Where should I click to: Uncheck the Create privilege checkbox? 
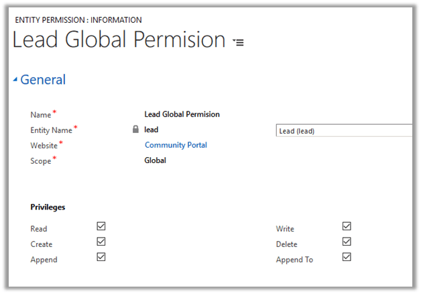click(x=101, y=242)
